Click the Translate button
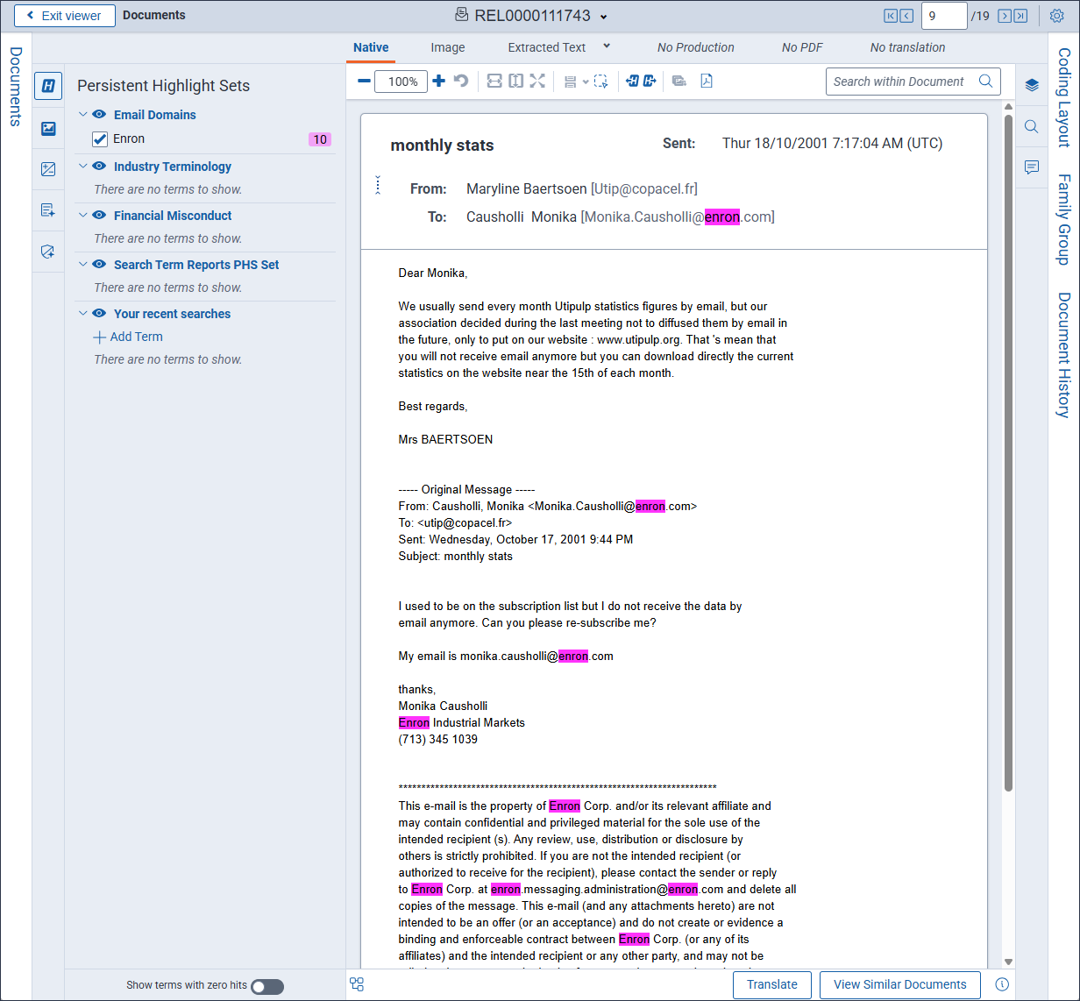Screen dimensions: 1080x1001 [x=772, y=984]
